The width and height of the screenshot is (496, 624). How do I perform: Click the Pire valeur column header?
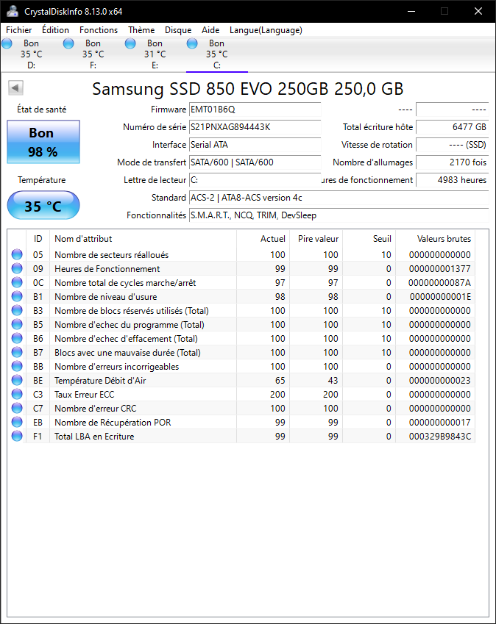coord(316,238)
